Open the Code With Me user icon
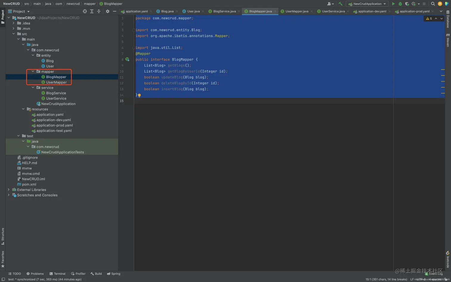 (330, 4)
